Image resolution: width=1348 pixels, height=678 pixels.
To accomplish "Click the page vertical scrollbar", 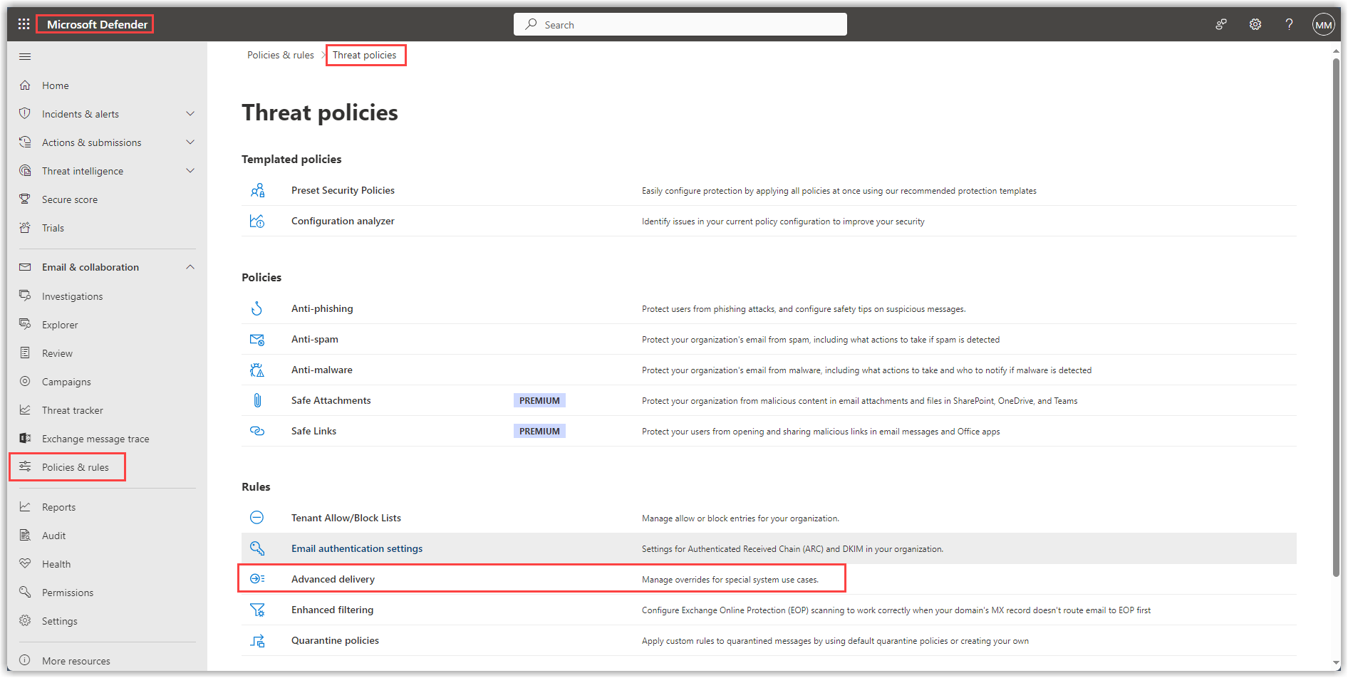I will [x=1336, y=318].
